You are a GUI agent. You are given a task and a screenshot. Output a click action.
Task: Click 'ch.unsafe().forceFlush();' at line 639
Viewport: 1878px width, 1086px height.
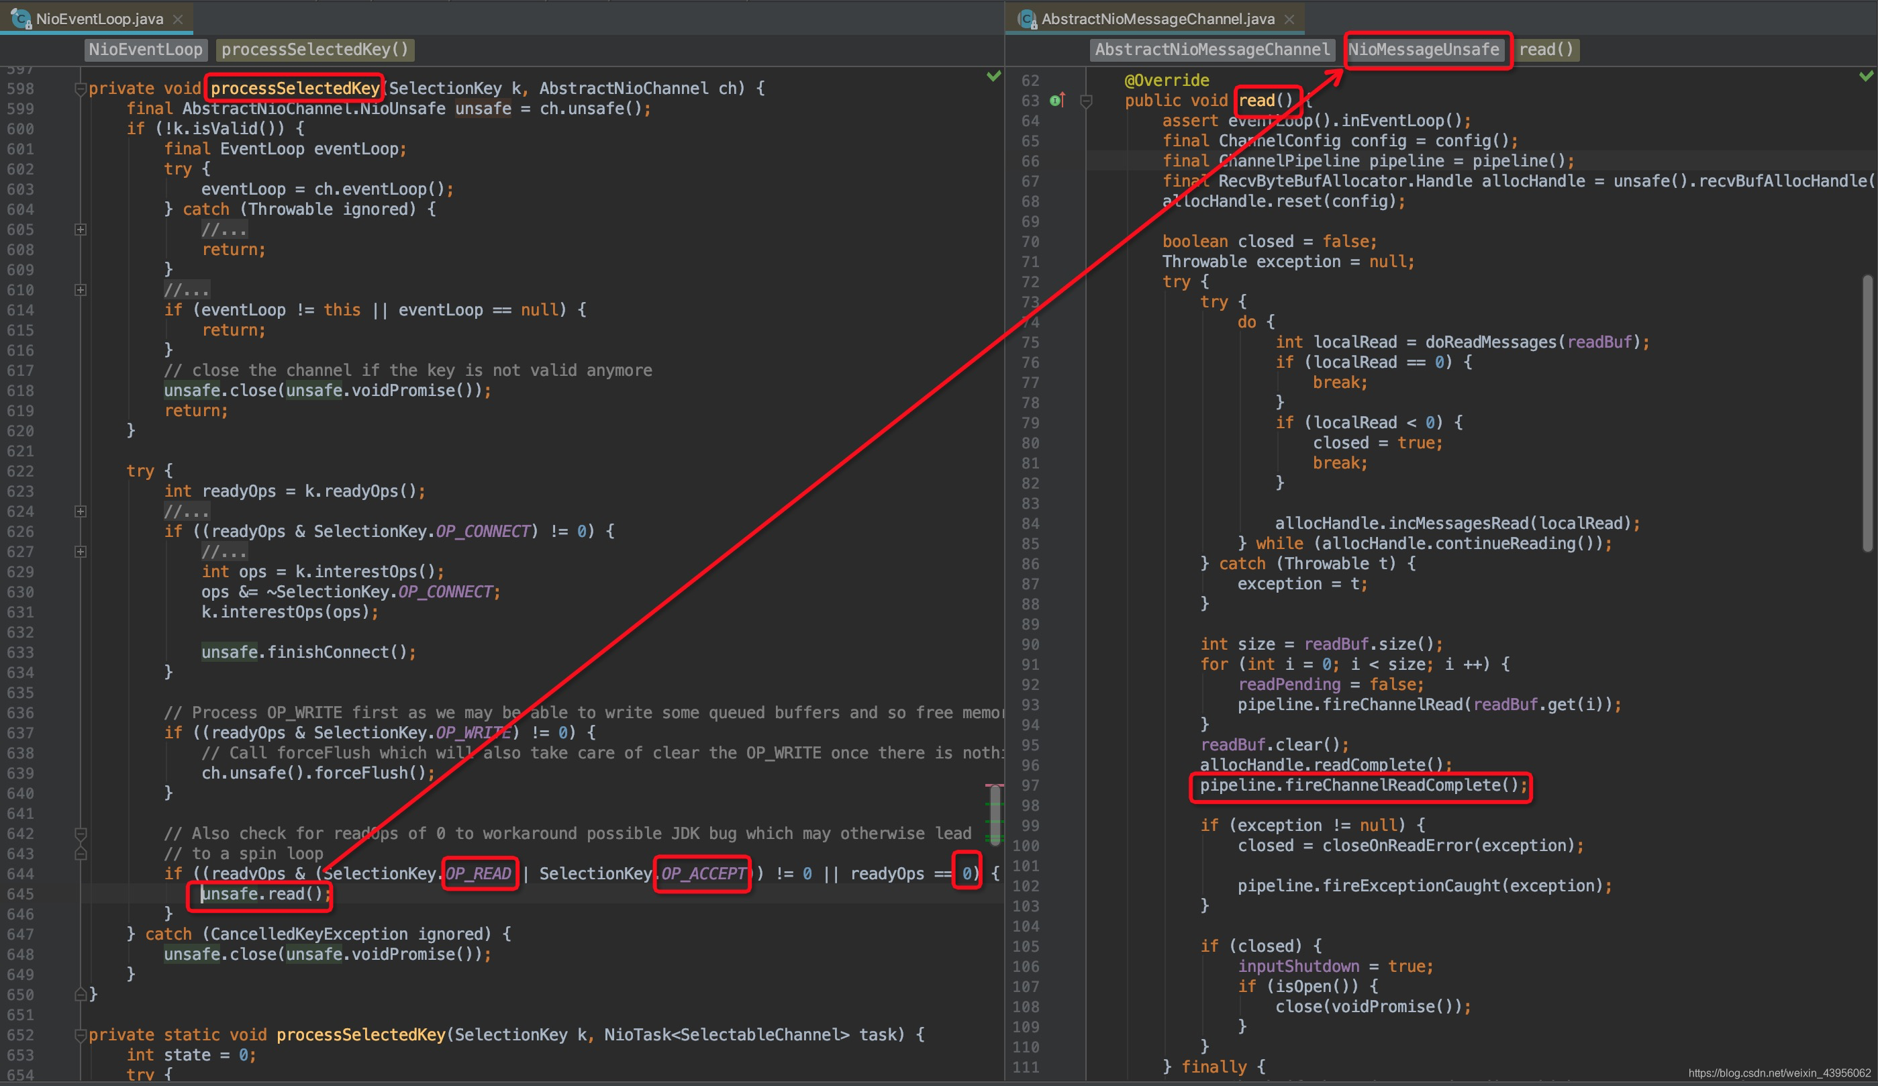[x=318, y=773]
